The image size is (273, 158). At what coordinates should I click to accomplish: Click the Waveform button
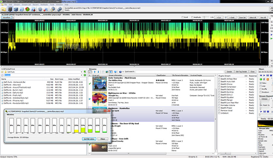click(x=7, y=17)
